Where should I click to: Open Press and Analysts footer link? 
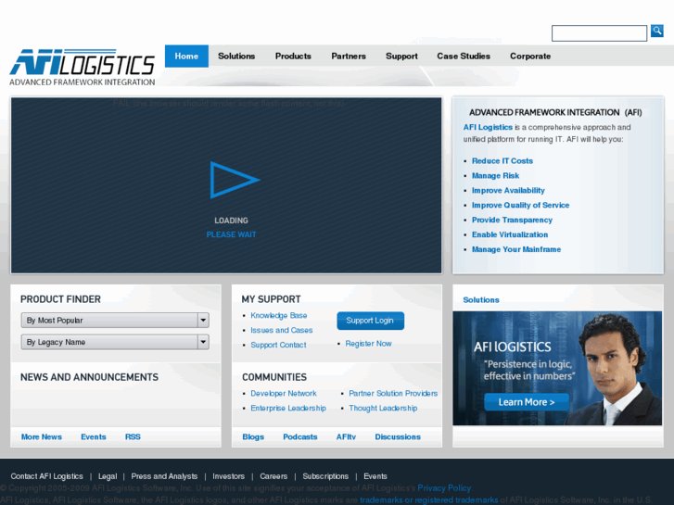(x=164, y=476)
